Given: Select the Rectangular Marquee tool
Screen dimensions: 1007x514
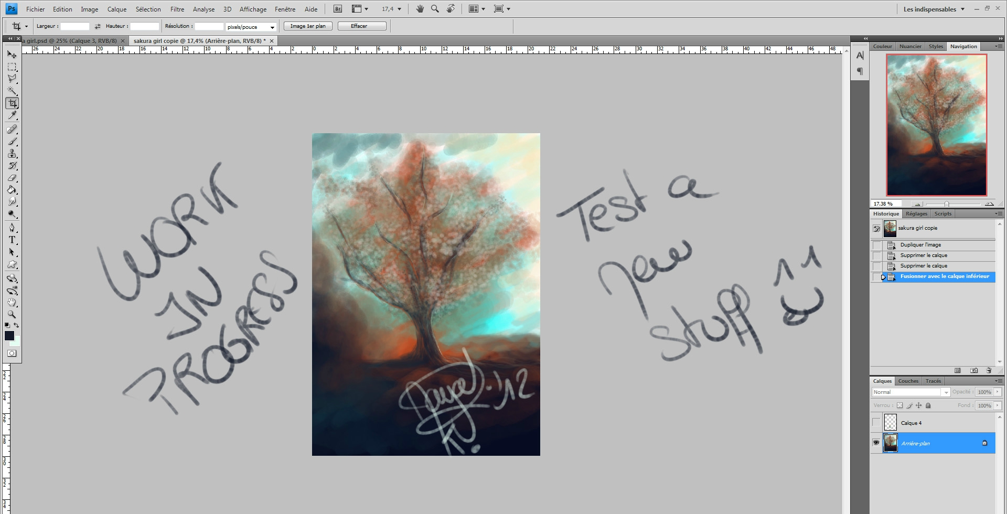Looking at the screenshot, I should point(12,67).
